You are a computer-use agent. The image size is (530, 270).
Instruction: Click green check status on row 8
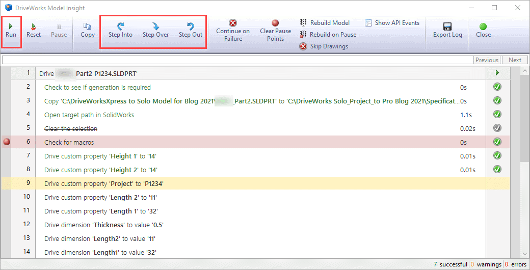[x=497, y=169]
